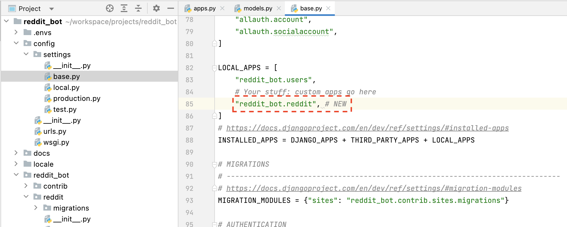The image size is (567, 227).
Task: Switch to the models.py tab
Action: [257, 8]
